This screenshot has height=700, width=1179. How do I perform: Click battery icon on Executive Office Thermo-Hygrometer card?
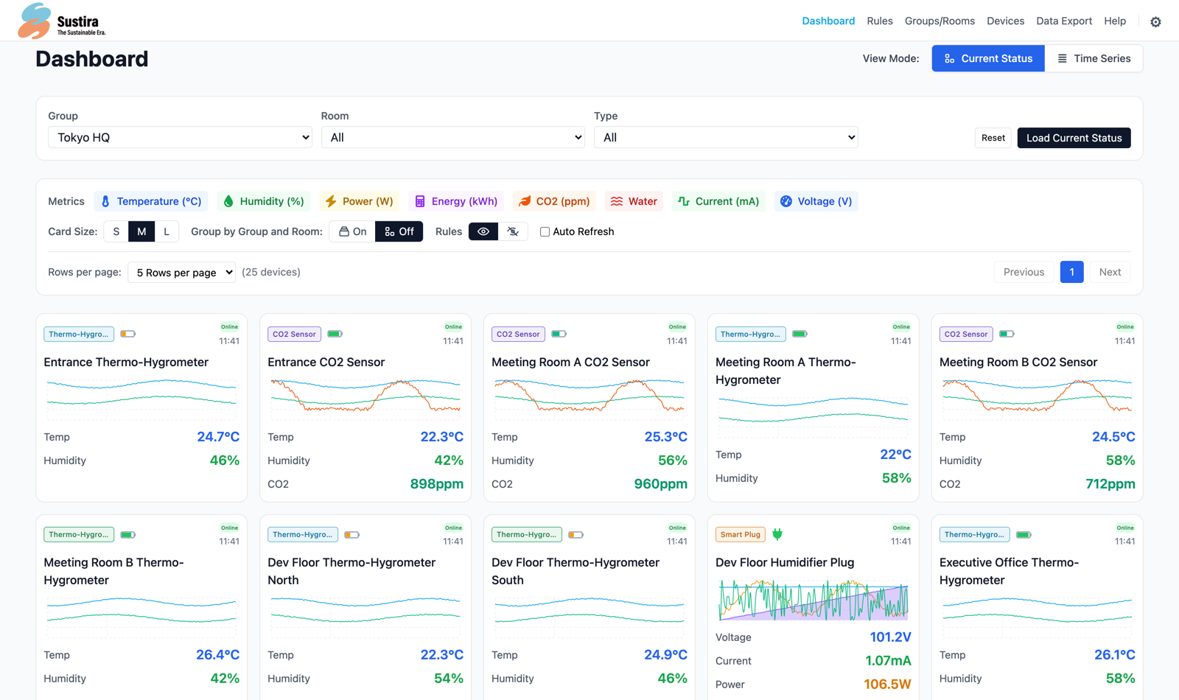click(1024, 535)
